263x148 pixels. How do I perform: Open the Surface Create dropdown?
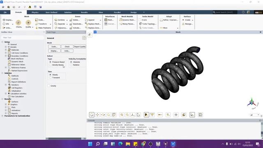[x=192, y=20]
